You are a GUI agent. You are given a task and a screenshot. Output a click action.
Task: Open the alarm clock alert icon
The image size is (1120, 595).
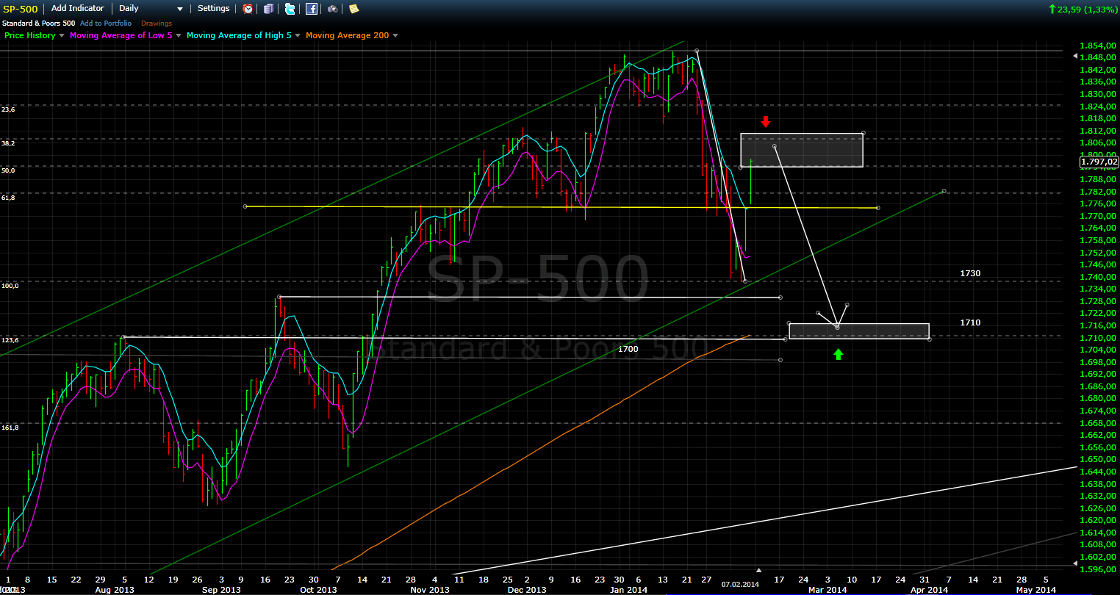point(248,9)
